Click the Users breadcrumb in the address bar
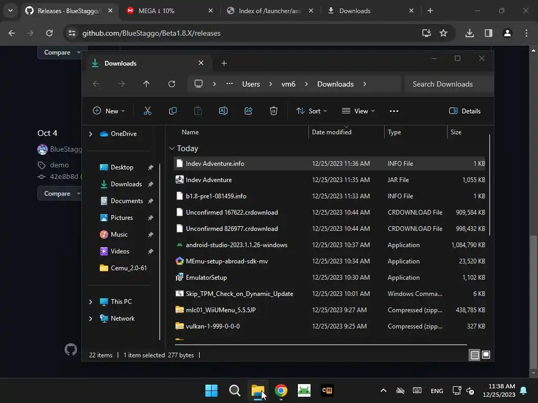 pyautogui.click(x=251, y=84)
